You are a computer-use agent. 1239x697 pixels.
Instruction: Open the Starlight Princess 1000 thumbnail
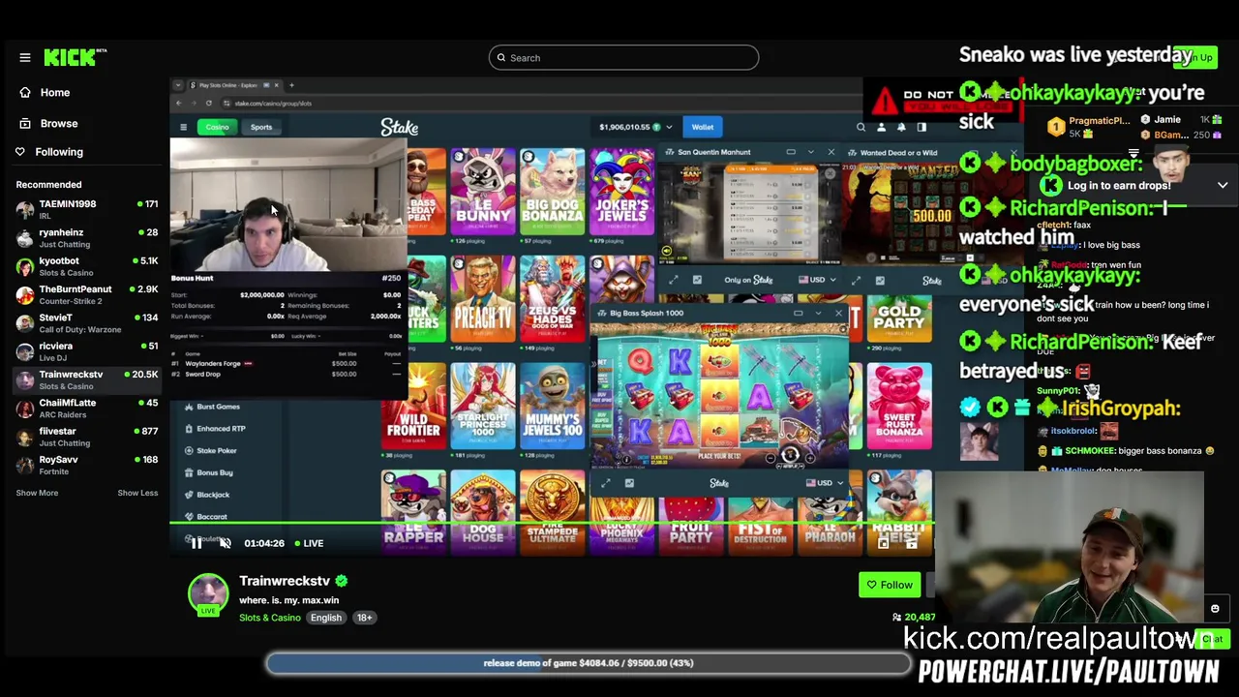click(483, 407)
